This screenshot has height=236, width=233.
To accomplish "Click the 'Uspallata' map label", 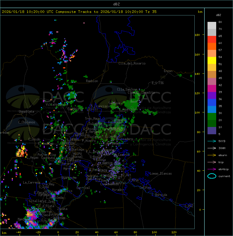I will (x=26, y=112).
